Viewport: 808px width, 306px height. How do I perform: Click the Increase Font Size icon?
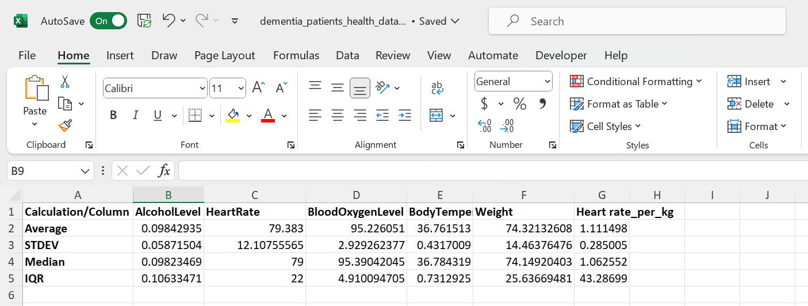(259, 88)
